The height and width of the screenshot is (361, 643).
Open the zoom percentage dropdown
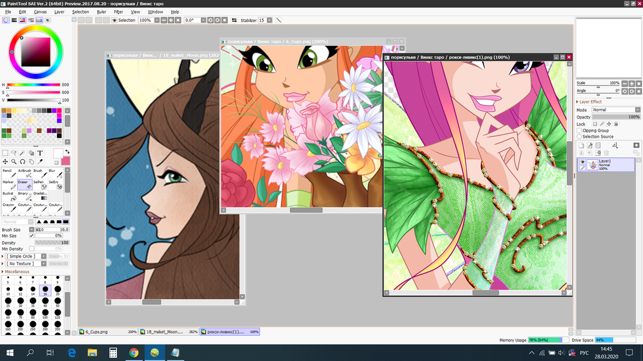coord(157,21)
